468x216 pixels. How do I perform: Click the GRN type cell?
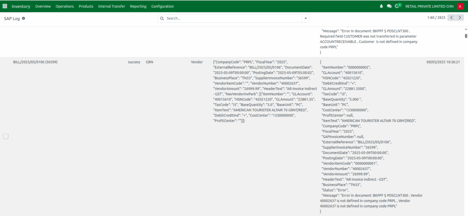[149, 62]
